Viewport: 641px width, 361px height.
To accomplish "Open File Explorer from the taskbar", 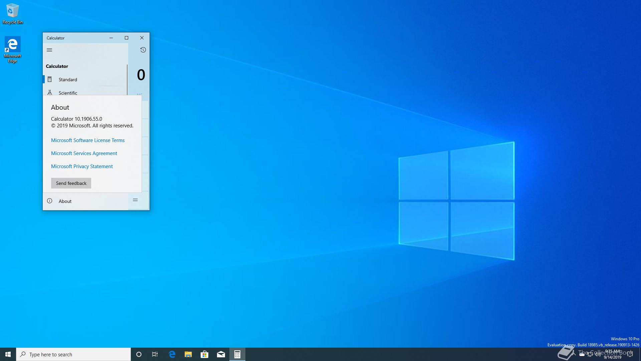I will pyautogui.click(x=188, y=354).
